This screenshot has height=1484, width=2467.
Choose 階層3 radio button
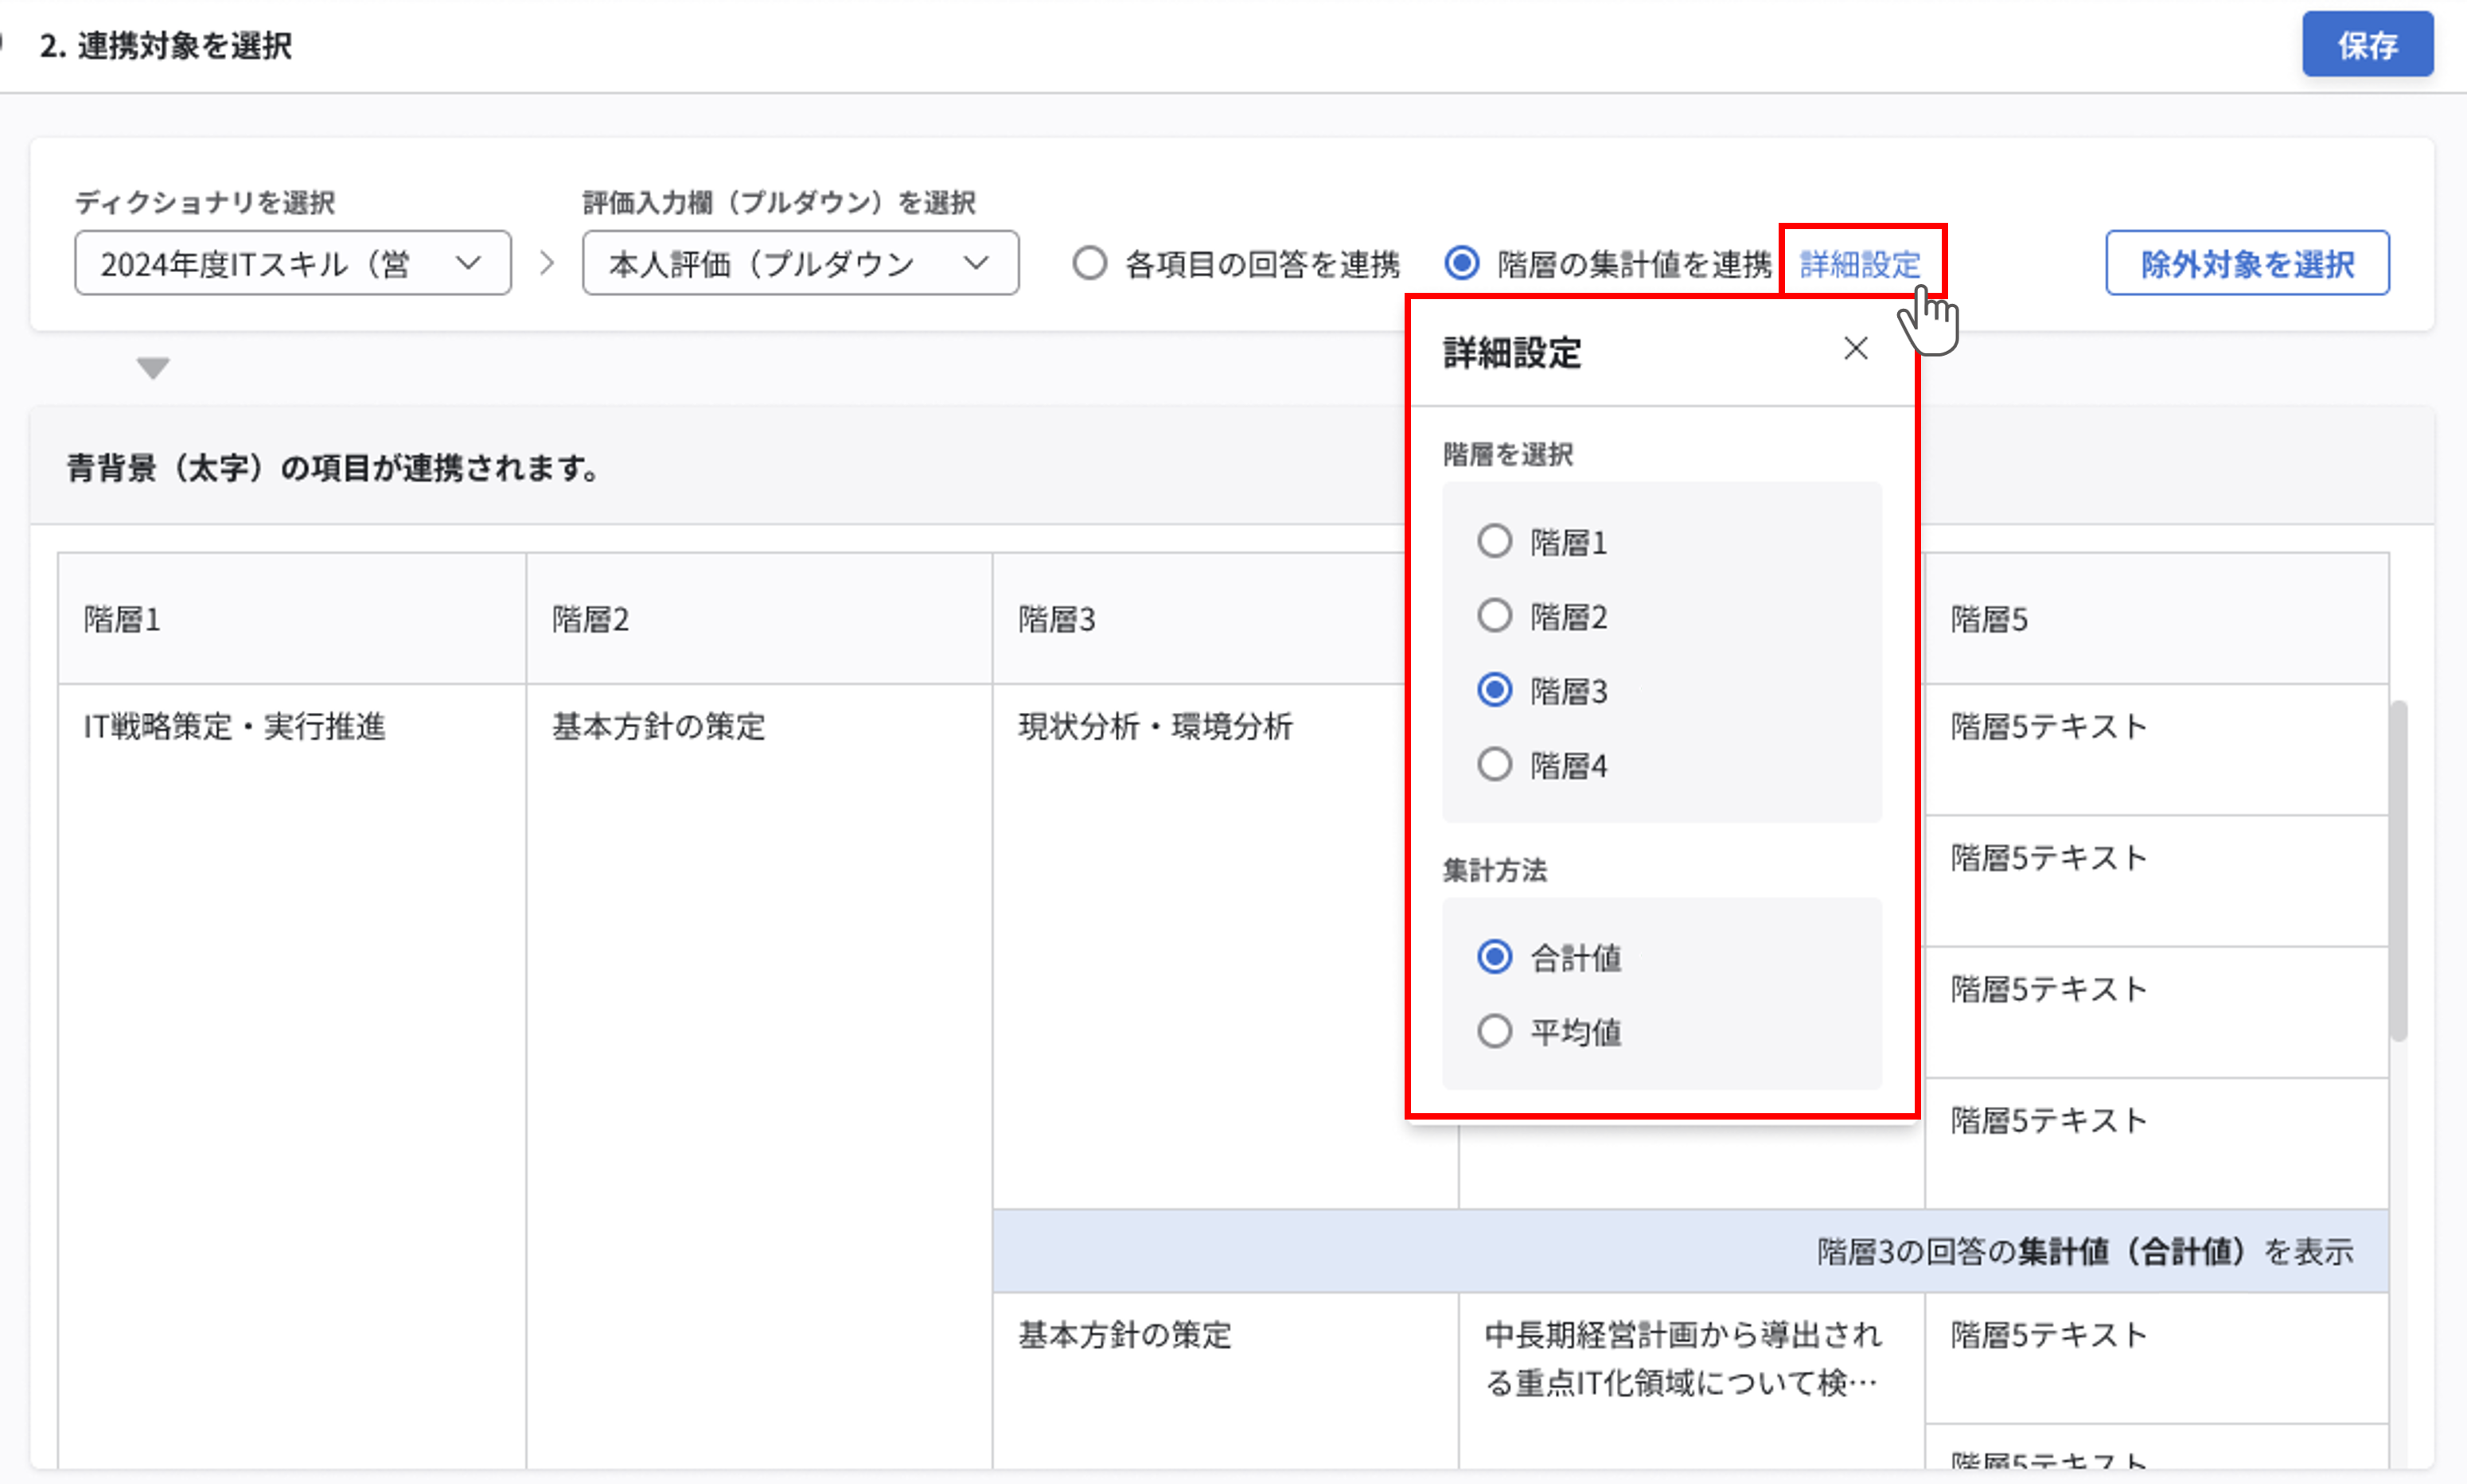(1494, 690)
